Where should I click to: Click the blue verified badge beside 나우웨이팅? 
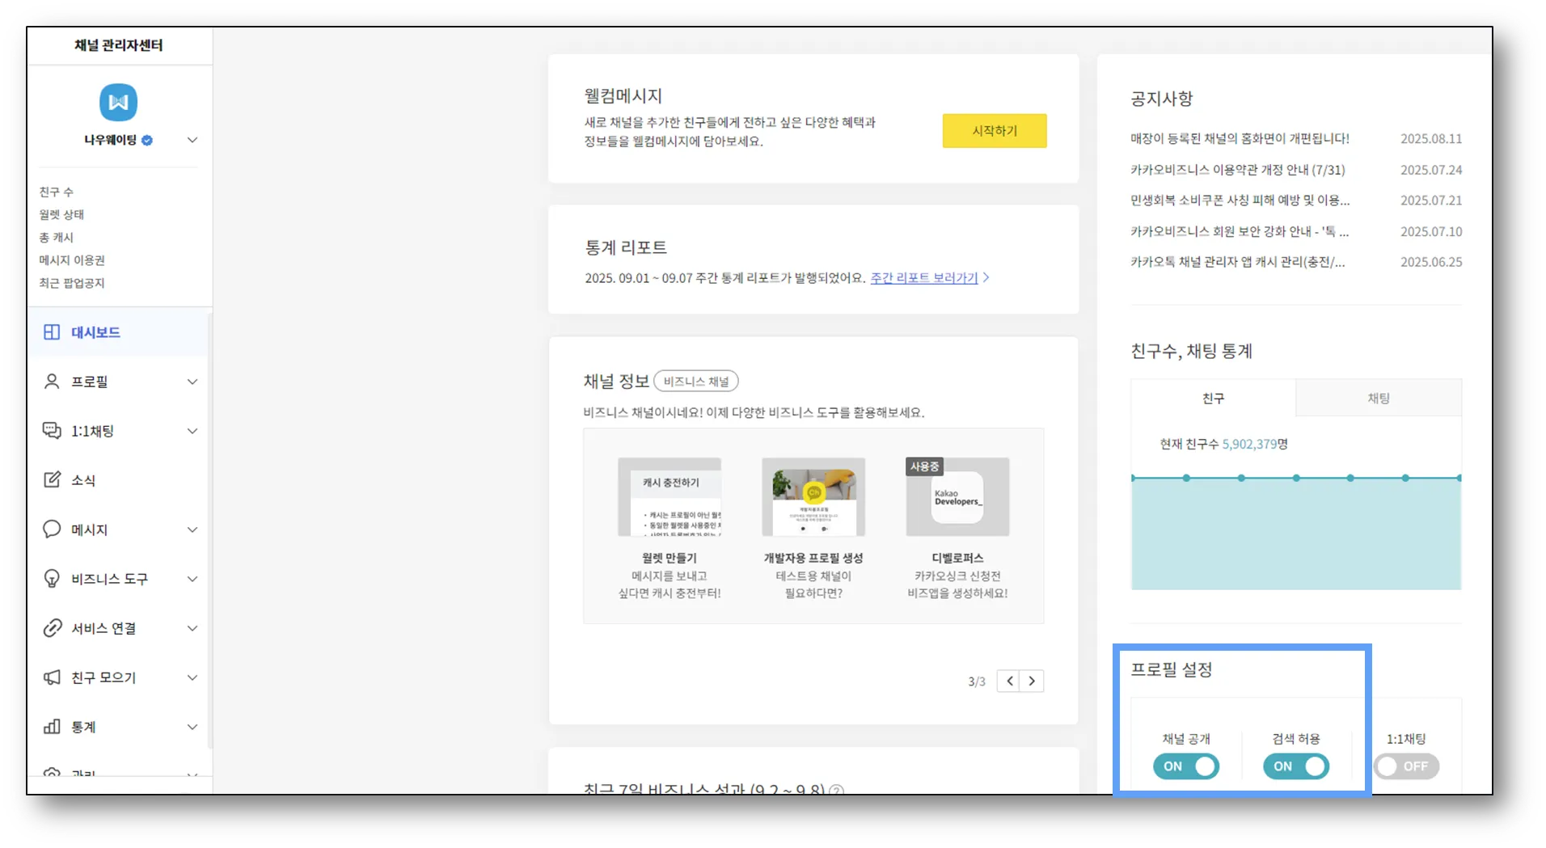pyautogui.click(x=147, y=140)
